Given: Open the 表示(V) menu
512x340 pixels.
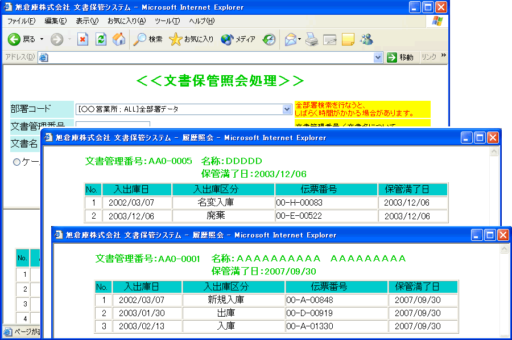Looking at the screenshot, I should pos(87,21).
